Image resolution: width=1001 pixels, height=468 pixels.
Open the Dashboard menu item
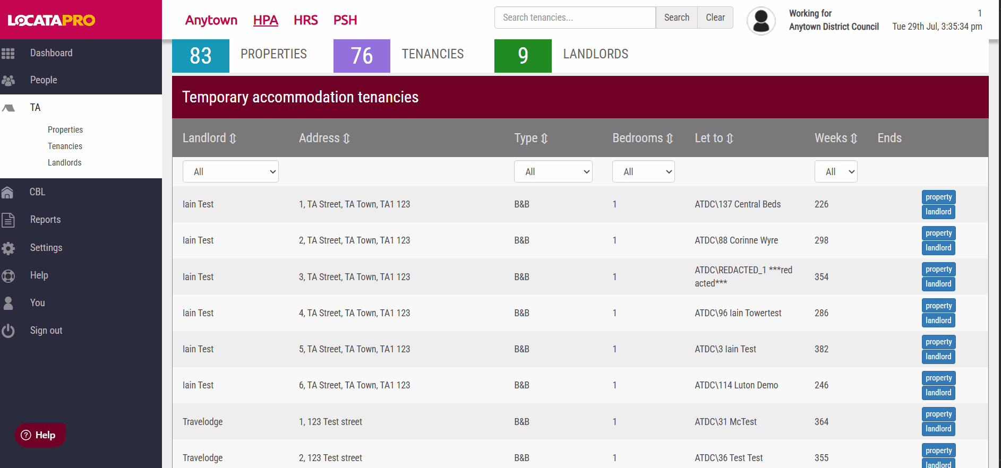coord(52,53)
